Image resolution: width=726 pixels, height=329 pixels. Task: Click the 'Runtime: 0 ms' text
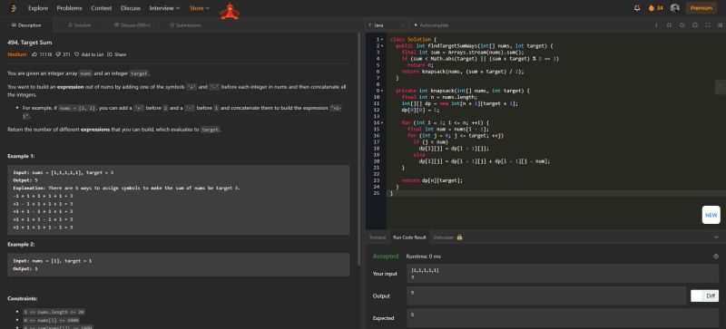click(424, 256)
